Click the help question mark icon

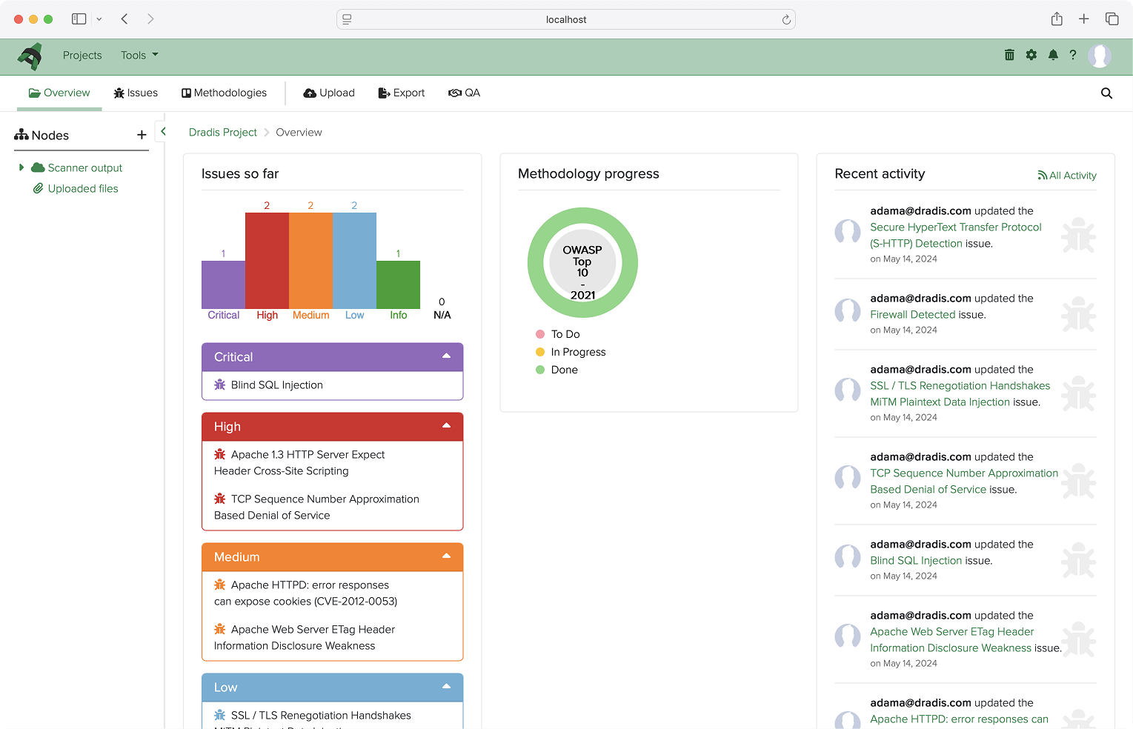[x=1073, y=55]
